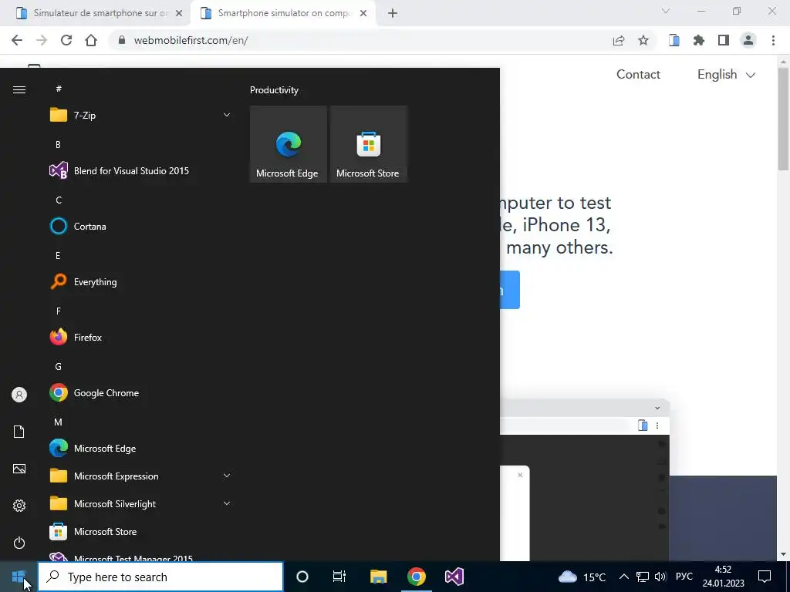The image size is (790, 592).
Task: Open the network icon in system tray
Action: [x=643, y=577]
